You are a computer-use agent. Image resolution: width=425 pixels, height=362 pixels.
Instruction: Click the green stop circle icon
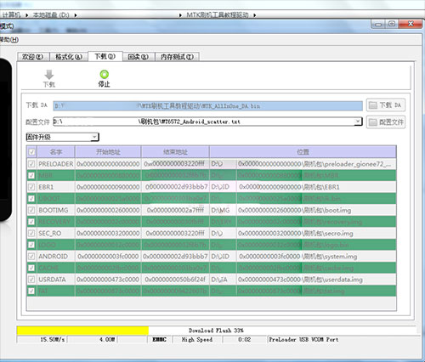(105, 74)
